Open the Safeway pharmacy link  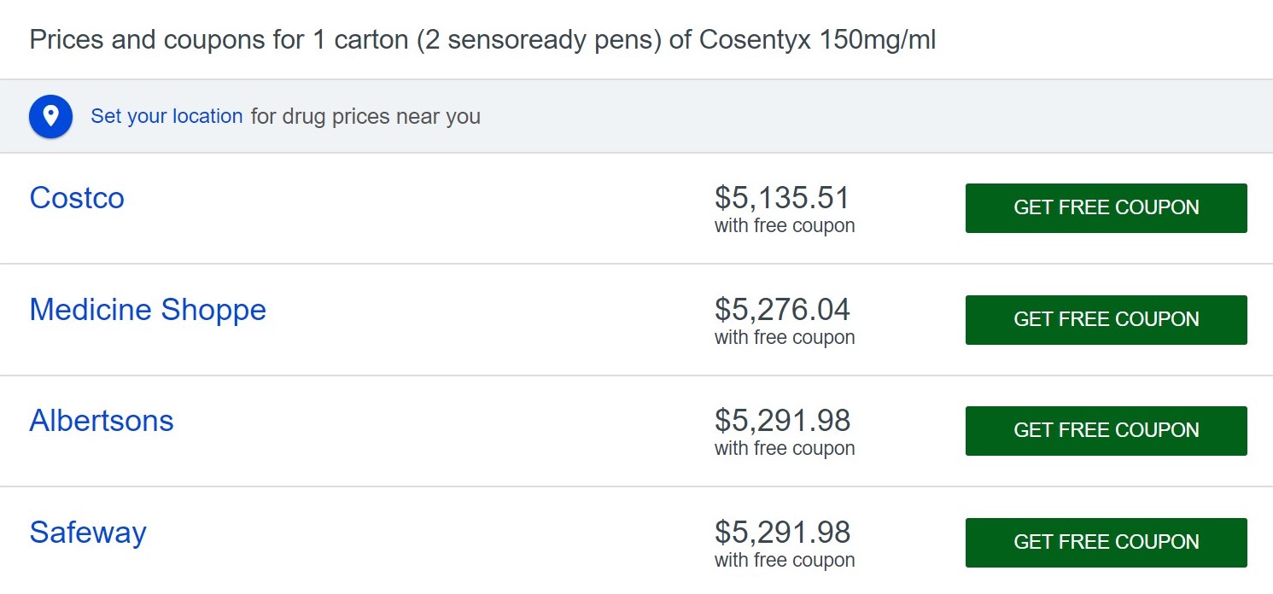tap(88, 533)
